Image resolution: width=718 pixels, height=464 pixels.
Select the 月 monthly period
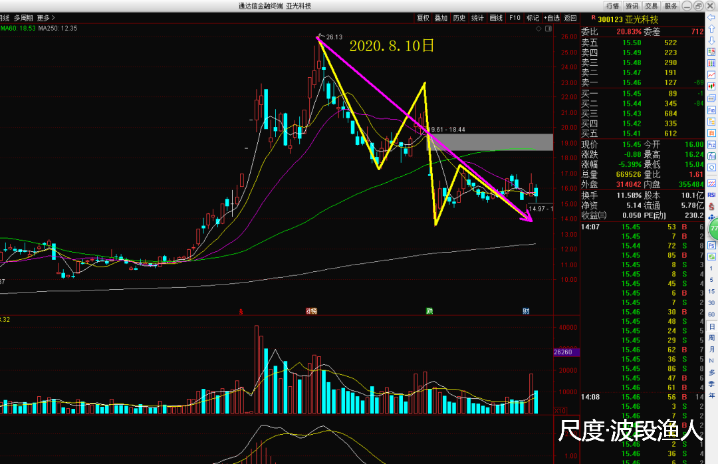[x=711, y=349]
